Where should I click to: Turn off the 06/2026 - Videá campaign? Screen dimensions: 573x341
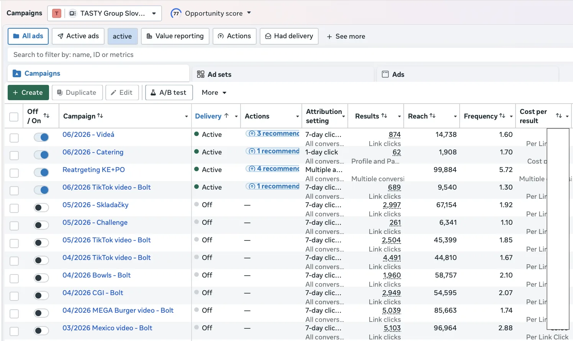click(x=41, y=137)
